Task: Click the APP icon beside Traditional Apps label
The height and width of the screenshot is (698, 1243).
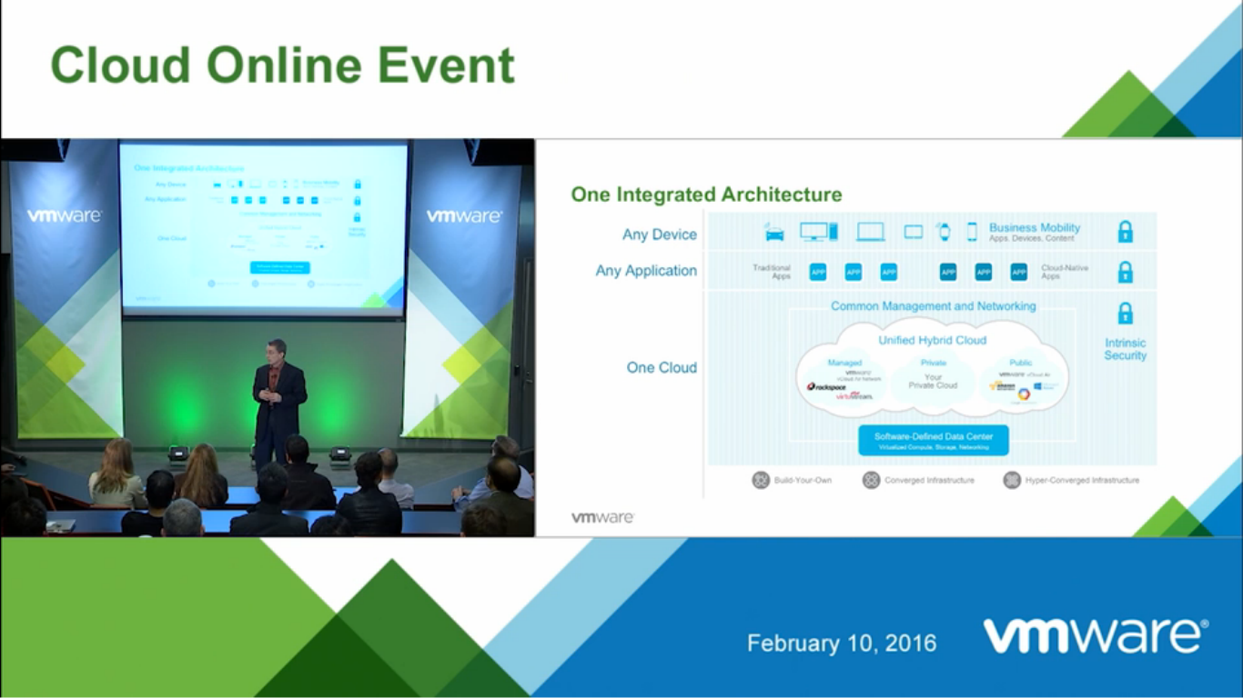Action: pos(818,272)
